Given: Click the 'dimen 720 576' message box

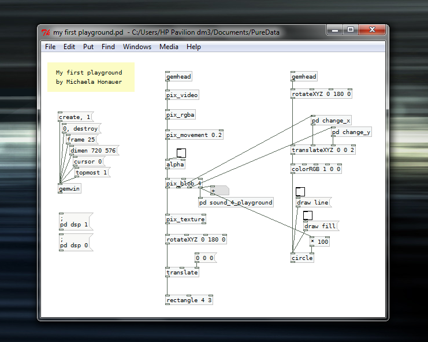Looking at the screenshot, I should click(x=92, y=151).
